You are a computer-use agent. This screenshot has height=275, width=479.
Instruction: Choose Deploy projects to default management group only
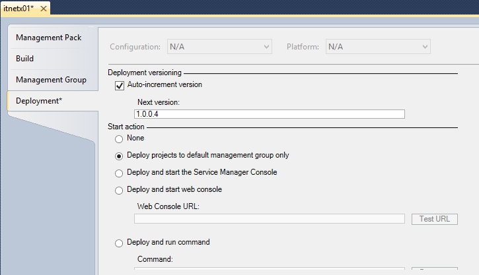[119, 156]
